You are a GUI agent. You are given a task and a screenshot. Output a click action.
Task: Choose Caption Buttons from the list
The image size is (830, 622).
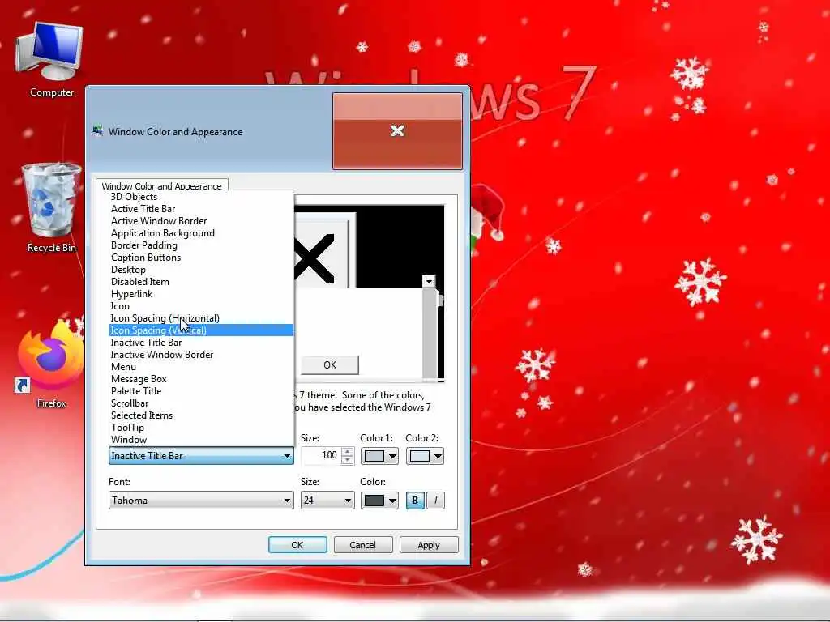201,258
